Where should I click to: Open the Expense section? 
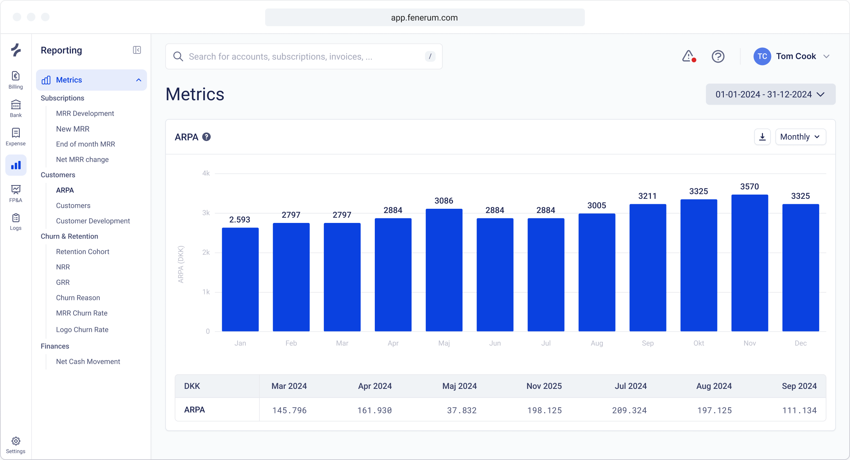tap(16, 137)
